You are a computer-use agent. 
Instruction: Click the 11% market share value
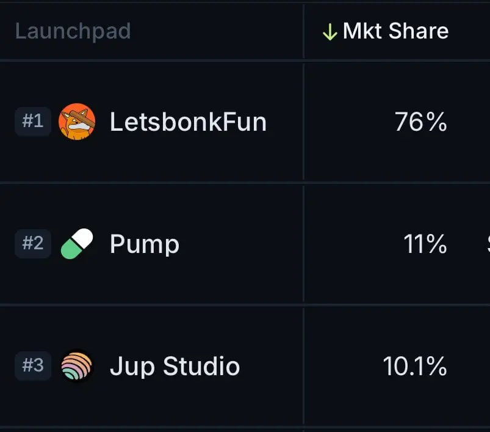425,244
